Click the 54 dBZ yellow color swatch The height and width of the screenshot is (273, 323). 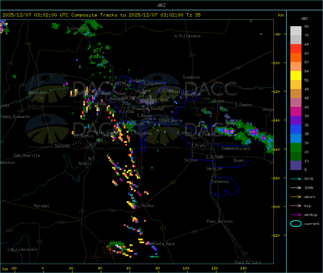pos(296,76)
